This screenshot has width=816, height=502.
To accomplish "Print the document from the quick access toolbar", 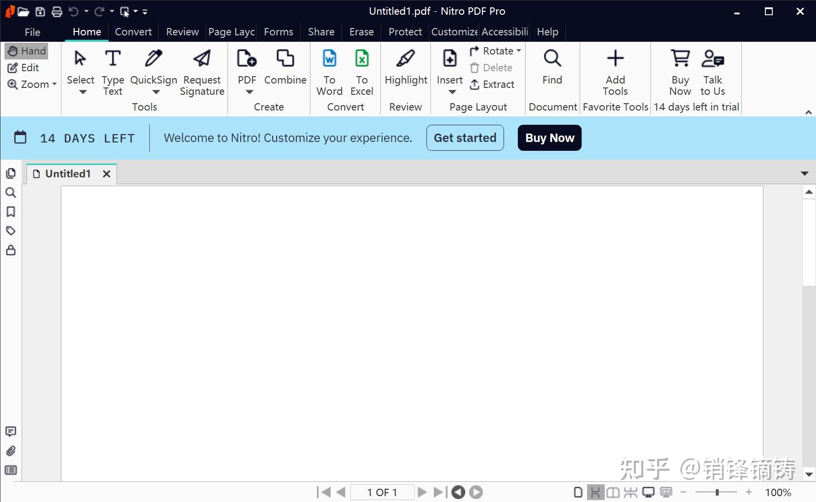I will click(57, 12).
